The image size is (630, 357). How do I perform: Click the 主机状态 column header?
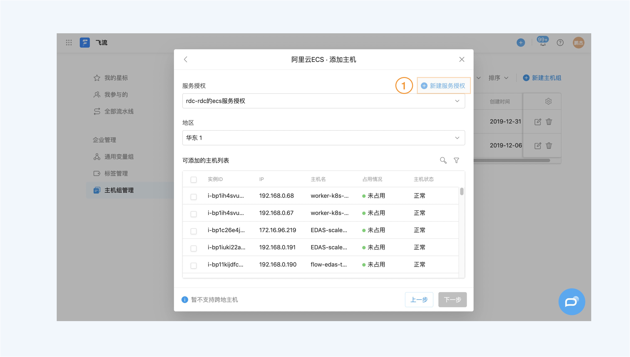[424, 179]
